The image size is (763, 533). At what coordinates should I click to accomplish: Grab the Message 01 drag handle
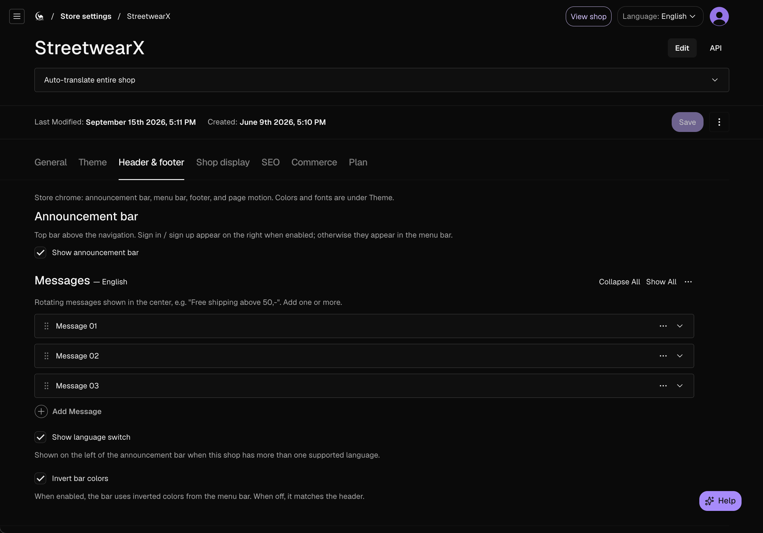[x=46, y=326]
